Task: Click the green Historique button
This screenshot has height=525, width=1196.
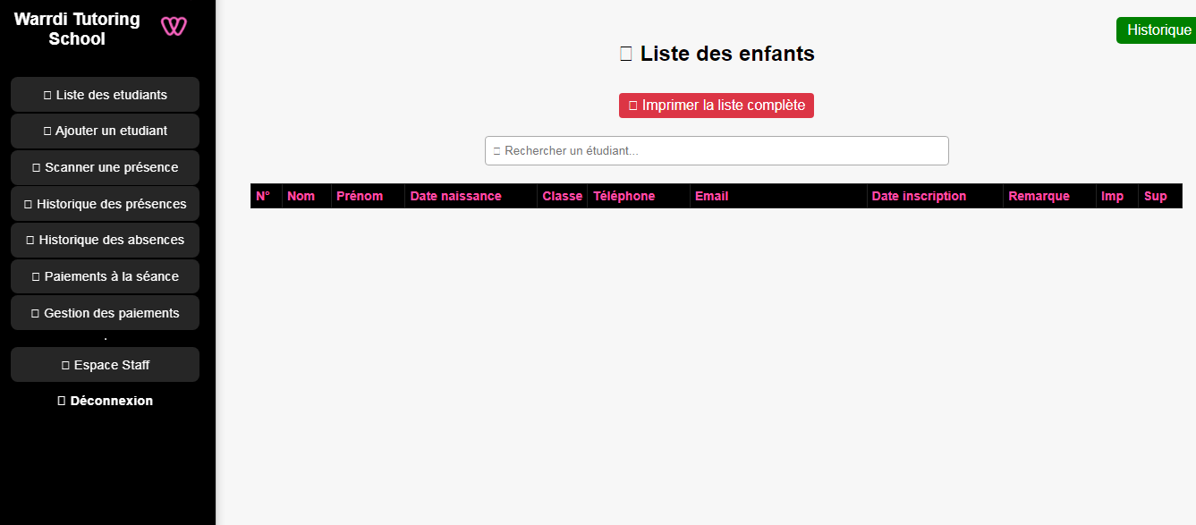Action: pyautogui.click(x=1156, y=30)
